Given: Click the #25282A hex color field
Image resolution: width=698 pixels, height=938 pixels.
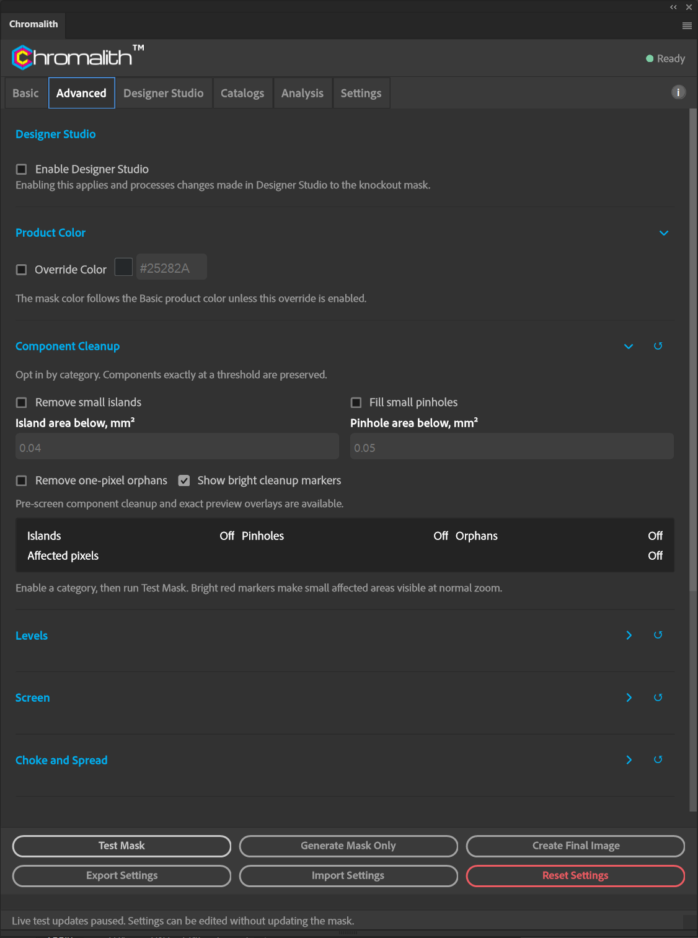Looking at the screenshot, I should (x=172, y=267).
